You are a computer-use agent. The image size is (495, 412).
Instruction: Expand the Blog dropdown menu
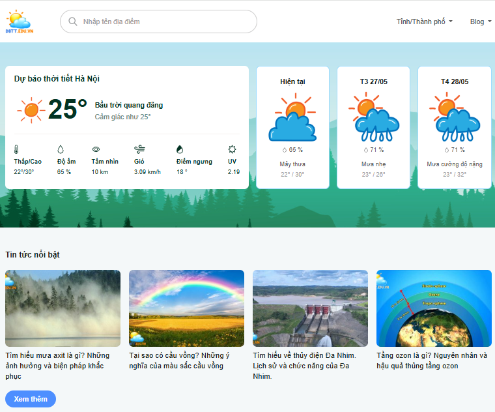[x=481, y=22]
